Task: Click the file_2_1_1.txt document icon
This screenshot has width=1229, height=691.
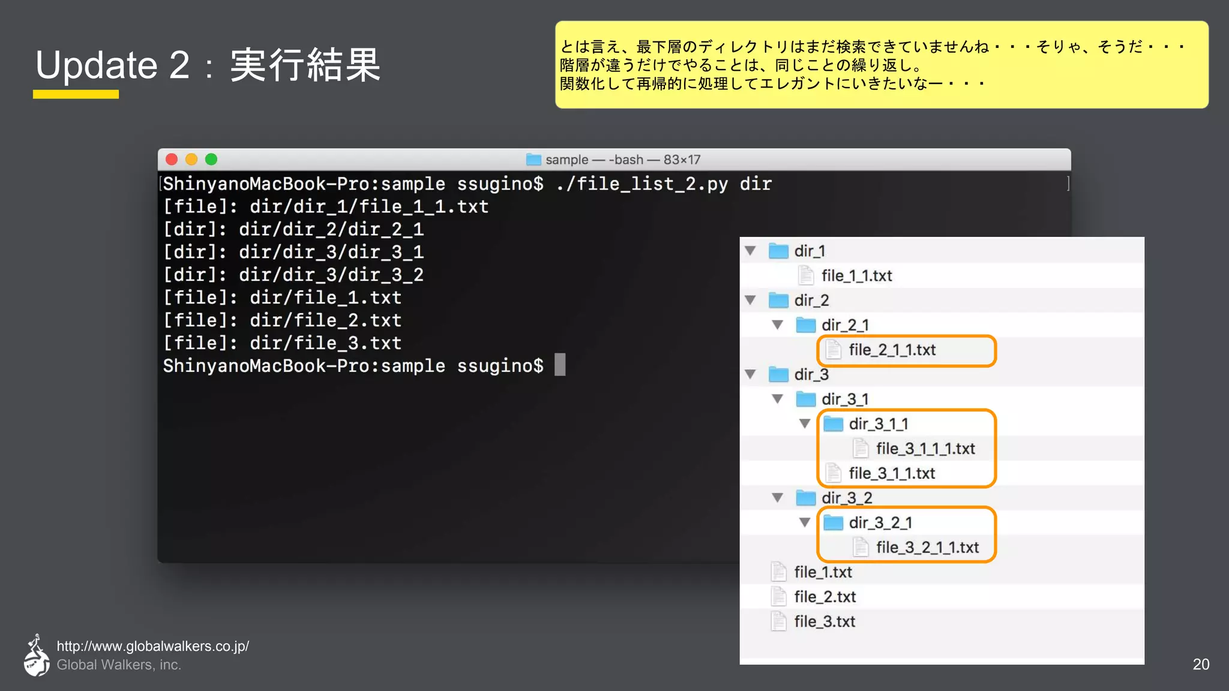Action: pyautogui.click(x=834, y=350)
